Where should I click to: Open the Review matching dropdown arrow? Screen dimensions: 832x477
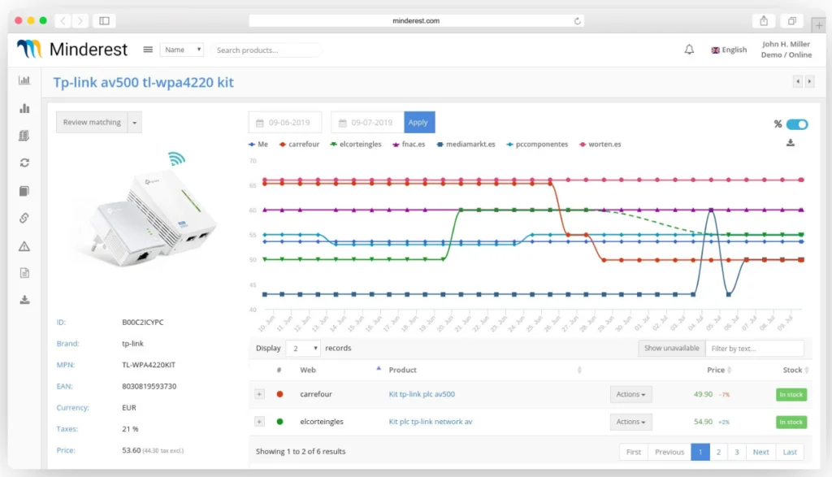[135, 123]
